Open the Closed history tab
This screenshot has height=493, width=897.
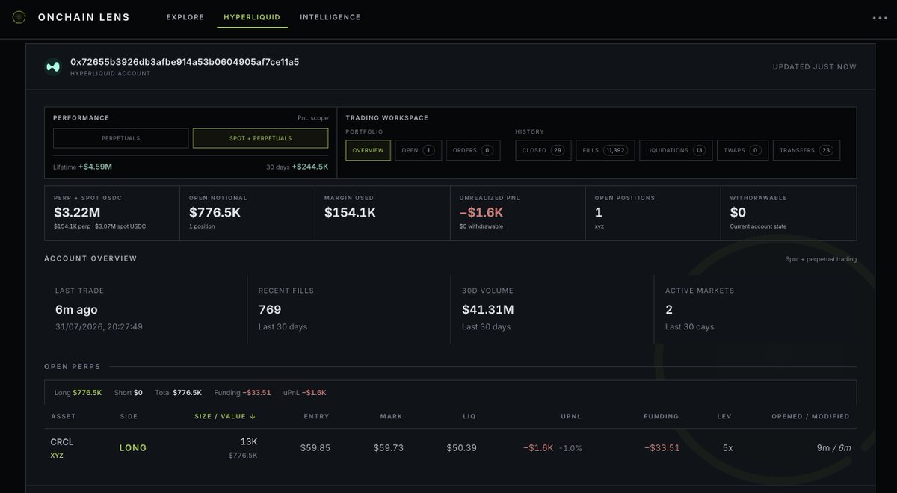(543, 150)
